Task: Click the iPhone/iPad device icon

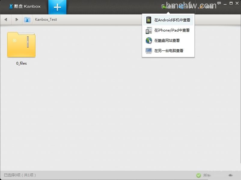Action: point(149,30)
